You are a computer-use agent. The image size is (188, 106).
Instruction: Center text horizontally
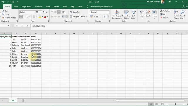point(56,16)
